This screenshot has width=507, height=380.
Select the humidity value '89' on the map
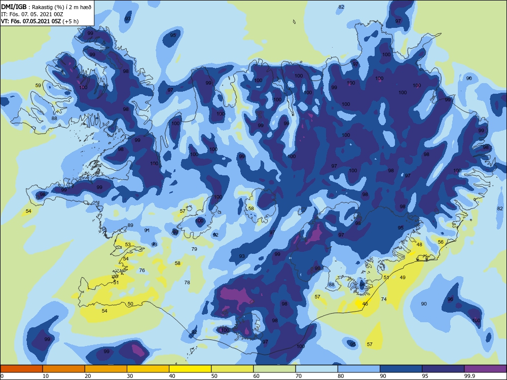(x=130, y=225)
